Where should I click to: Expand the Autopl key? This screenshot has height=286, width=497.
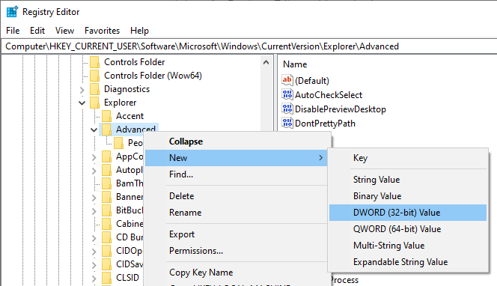(94, 171)
